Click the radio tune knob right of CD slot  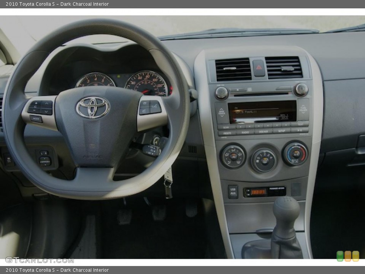pos(301,90)
